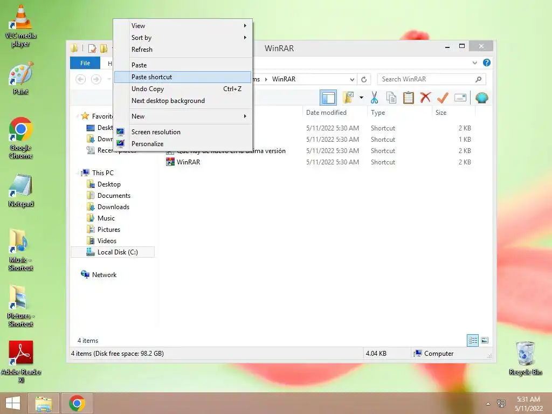Click the Explorer Help question mark icon
552x414 pixels.
tap(487, 63)
